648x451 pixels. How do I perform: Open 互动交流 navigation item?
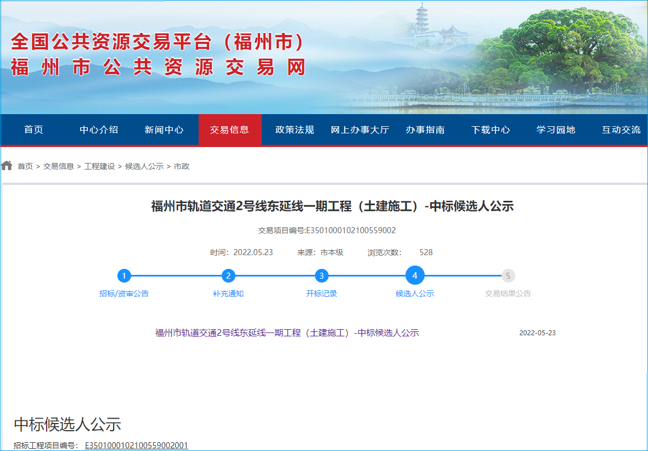tap(621, 130)
